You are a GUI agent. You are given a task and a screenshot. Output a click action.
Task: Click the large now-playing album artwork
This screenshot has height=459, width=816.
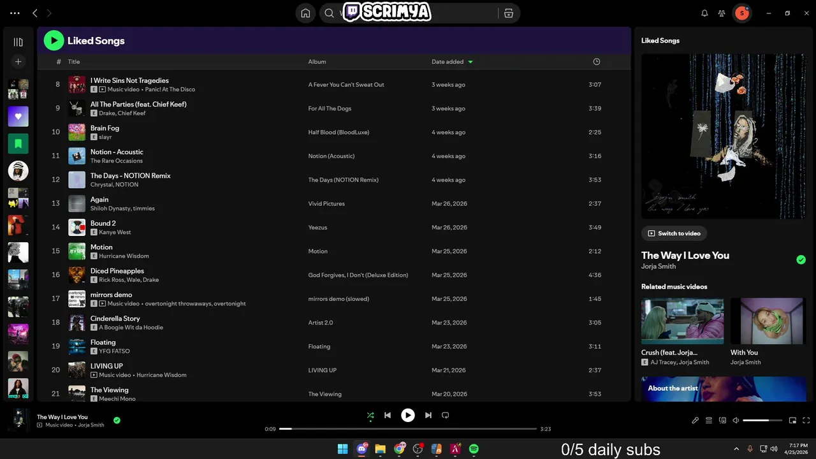(x=724, y=136)
